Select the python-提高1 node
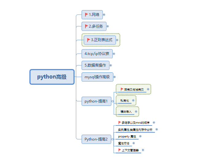The image size is (212, 158). coord(96,101)
